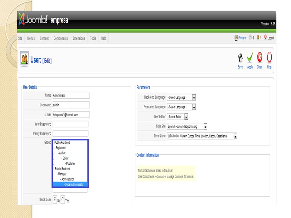291x218 pixels.
Task: Click the Joomla logo icon
Action: (22, 19)
